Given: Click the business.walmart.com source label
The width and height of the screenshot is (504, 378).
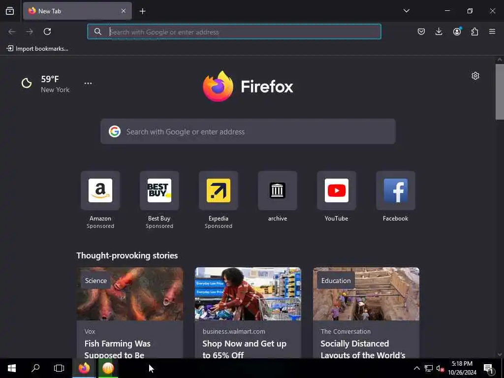Looking at the screenshot, I should [234, 331].
